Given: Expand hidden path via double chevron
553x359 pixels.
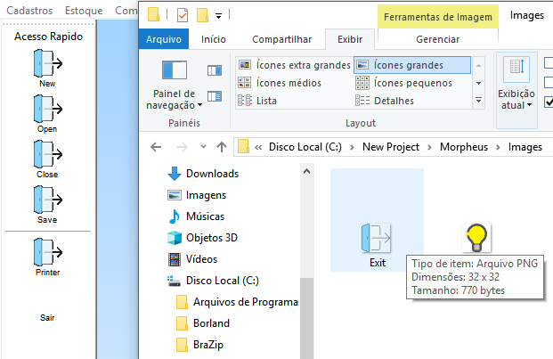Looking at the screenshot, I should pos(258,147).
